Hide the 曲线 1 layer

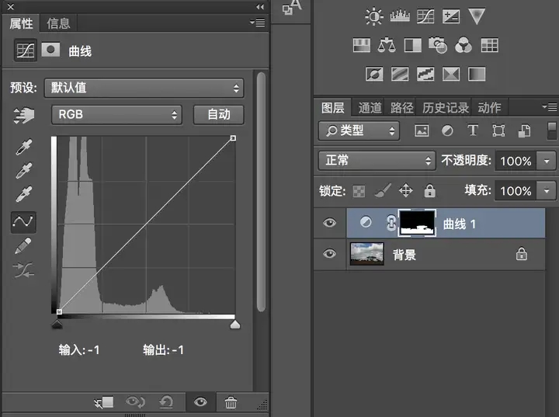[329, 223]
